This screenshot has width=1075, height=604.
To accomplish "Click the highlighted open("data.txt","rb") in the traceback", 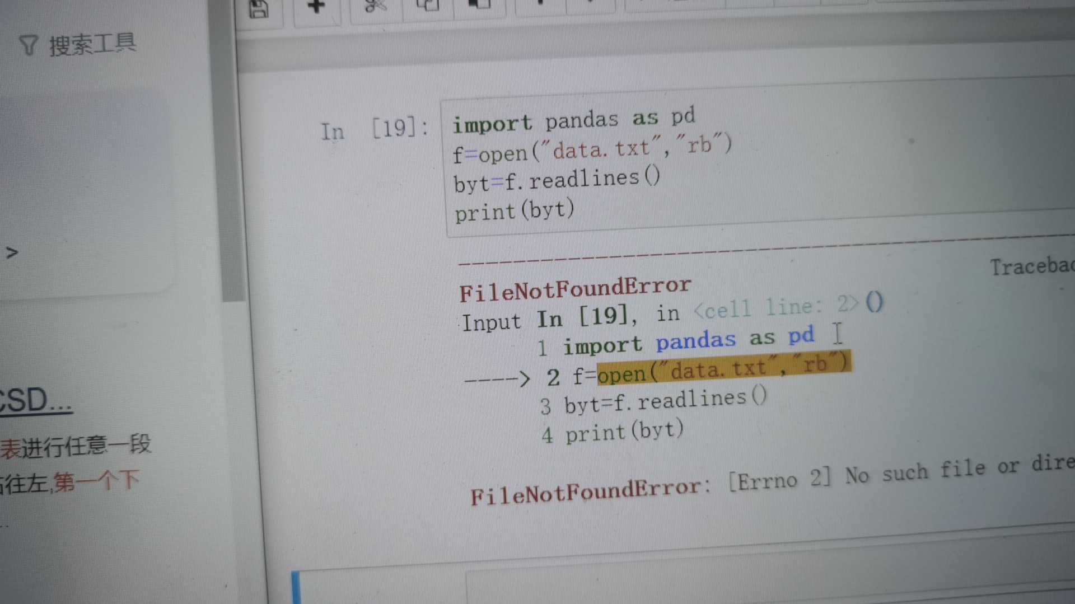I will click(723, 368).
